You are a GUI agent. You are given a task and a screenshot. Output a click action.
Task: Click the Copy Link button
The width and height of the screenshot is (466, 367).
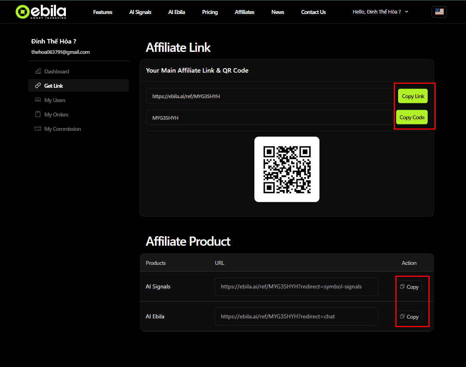click(x=412, y=96)
